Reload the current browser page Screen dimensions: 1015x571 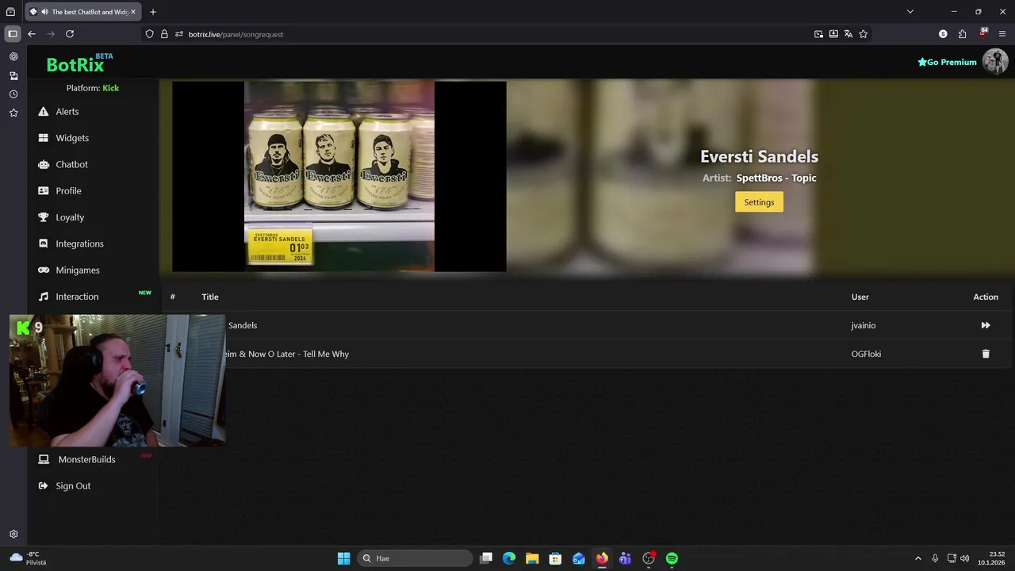click(70, 34)
